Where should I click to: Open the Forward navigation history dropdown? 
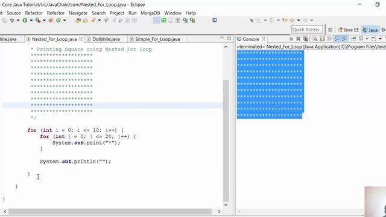click(x=312, y=20)
